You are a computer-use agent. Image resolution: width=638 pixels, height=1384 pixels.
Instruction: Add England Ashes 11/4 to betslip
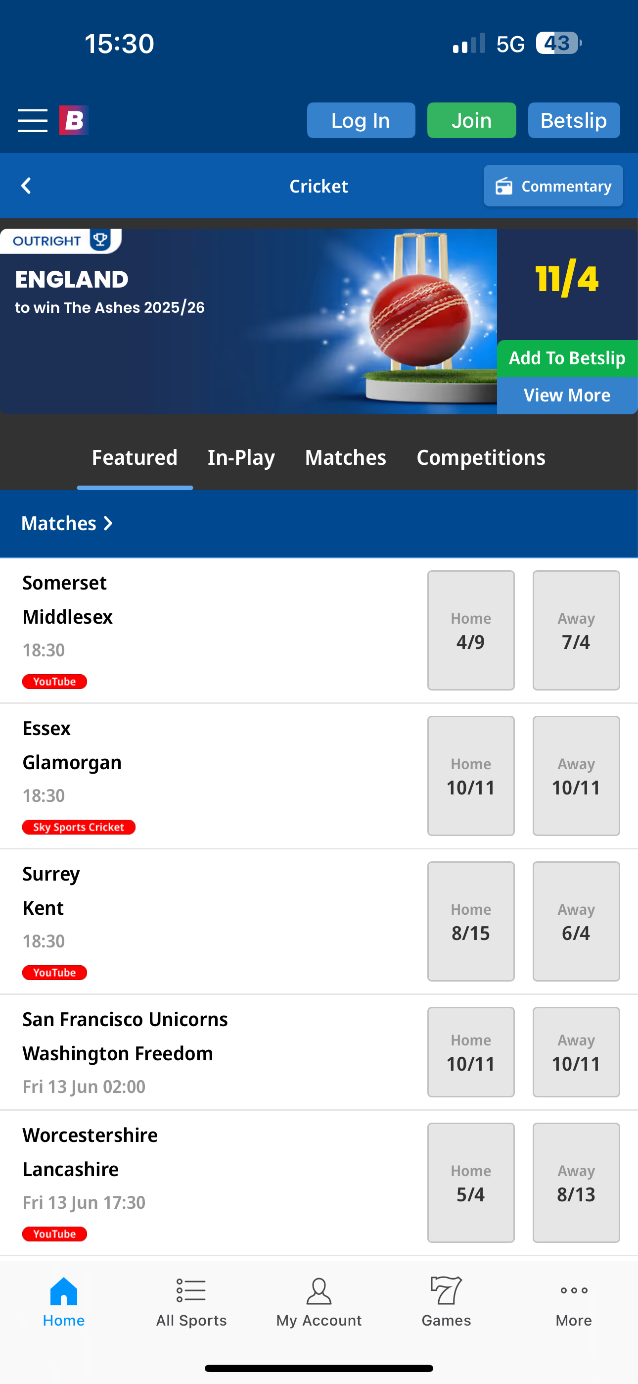click(567, 357)
